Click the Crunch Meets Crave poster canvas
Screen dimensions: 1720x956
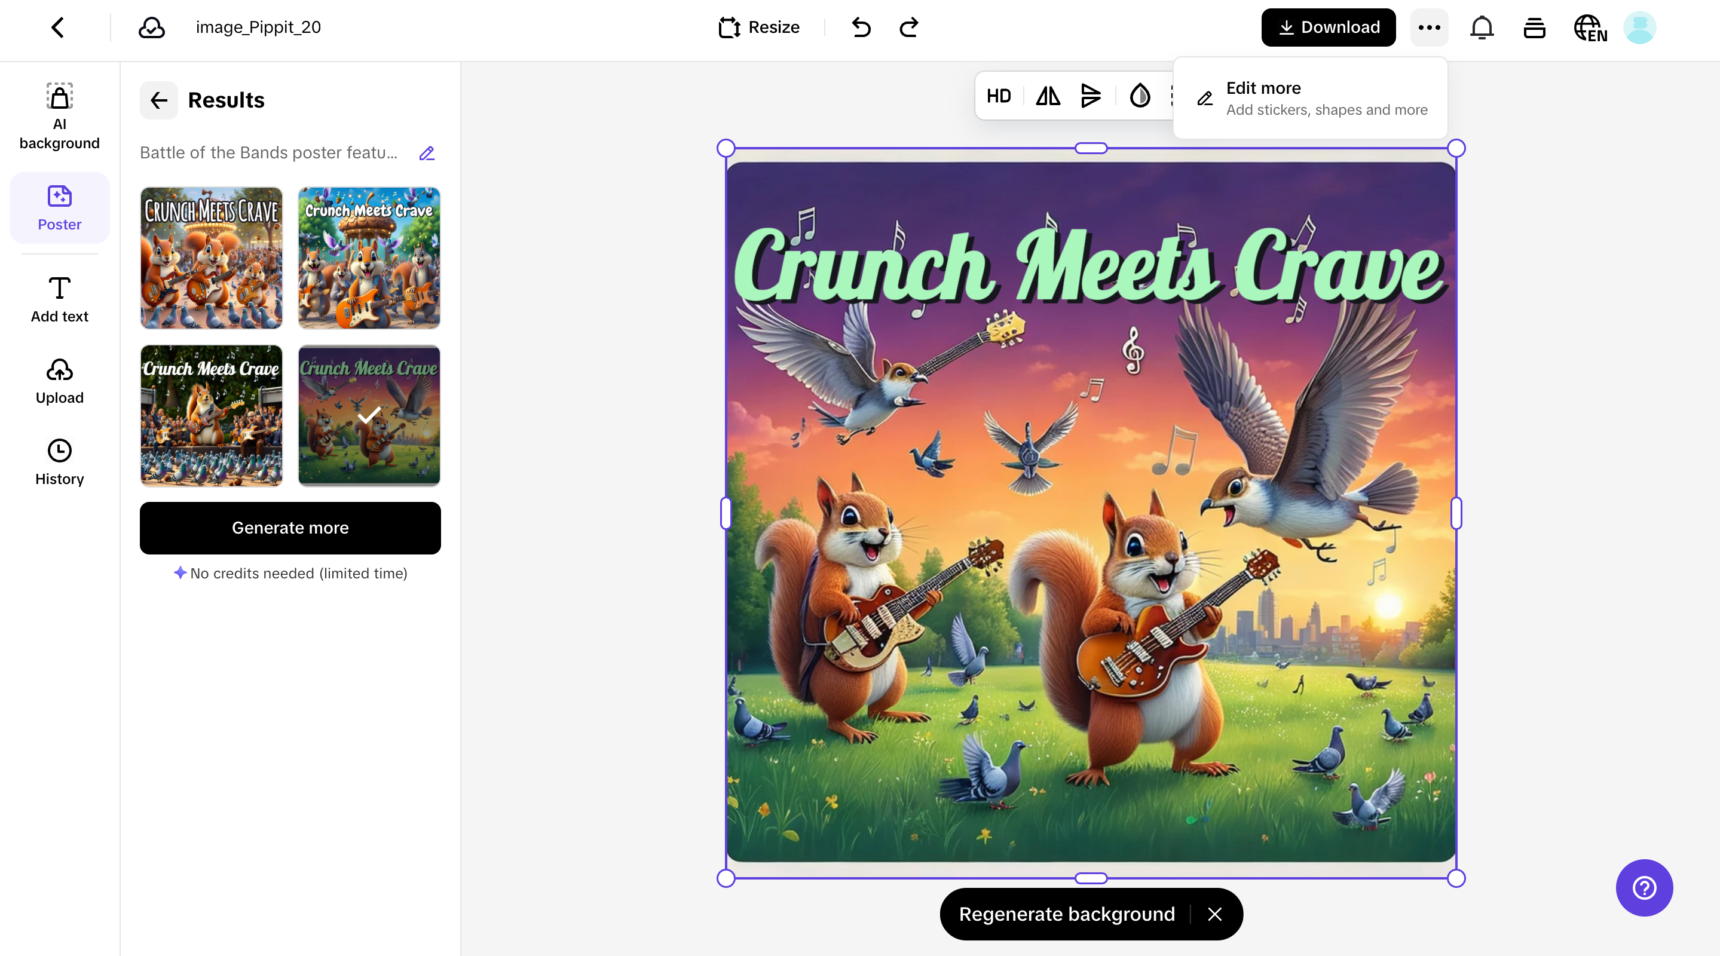tap(1091, 513)
